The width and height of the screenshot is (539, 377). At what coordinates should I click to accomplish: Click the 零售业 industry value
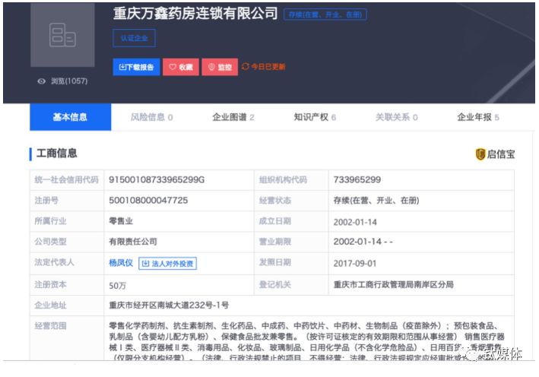[121, 221]
